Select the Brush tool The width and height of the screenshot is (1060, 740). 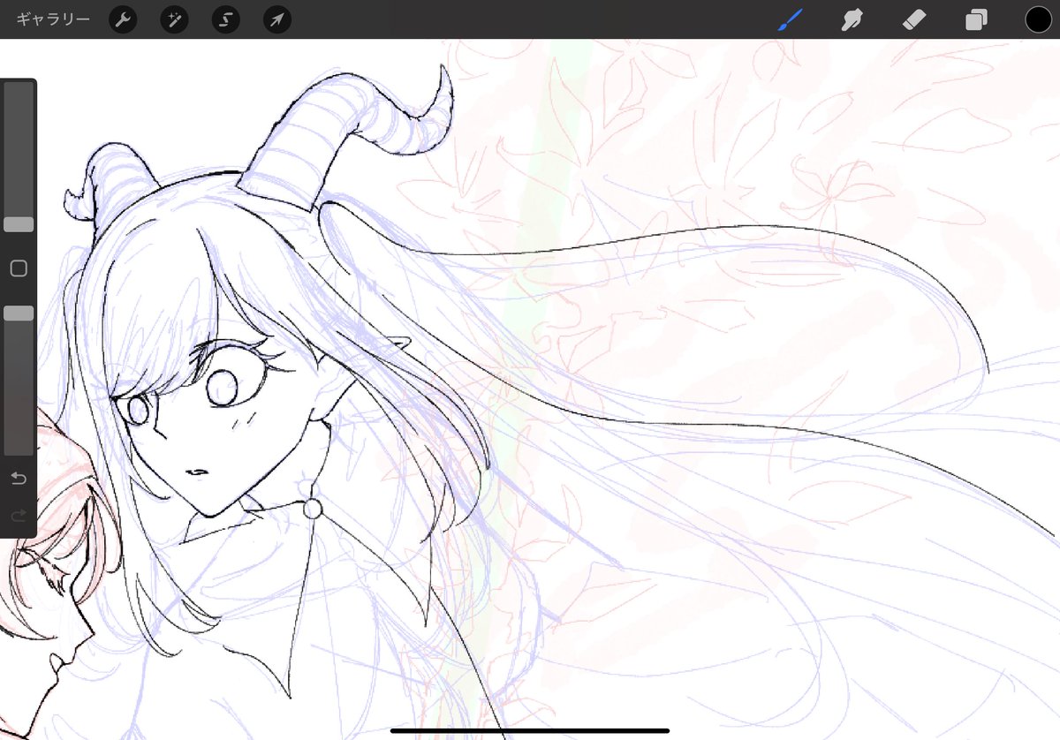790,19
